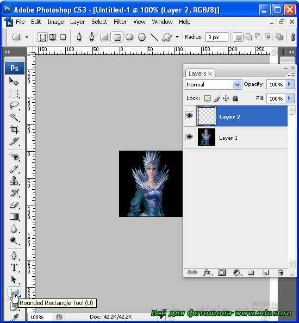Viewport: 299px width, 323px height.
Task: Toggle lock image pixels
Action: click(x=216, y=98)
